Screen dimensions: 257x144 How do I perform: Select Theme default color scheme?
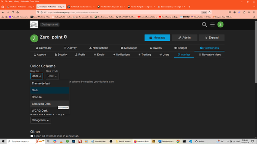coord(50,84)
